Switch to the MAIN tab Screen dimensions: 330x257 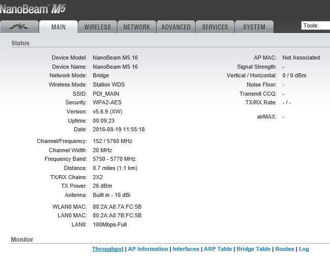click(58, 27)
